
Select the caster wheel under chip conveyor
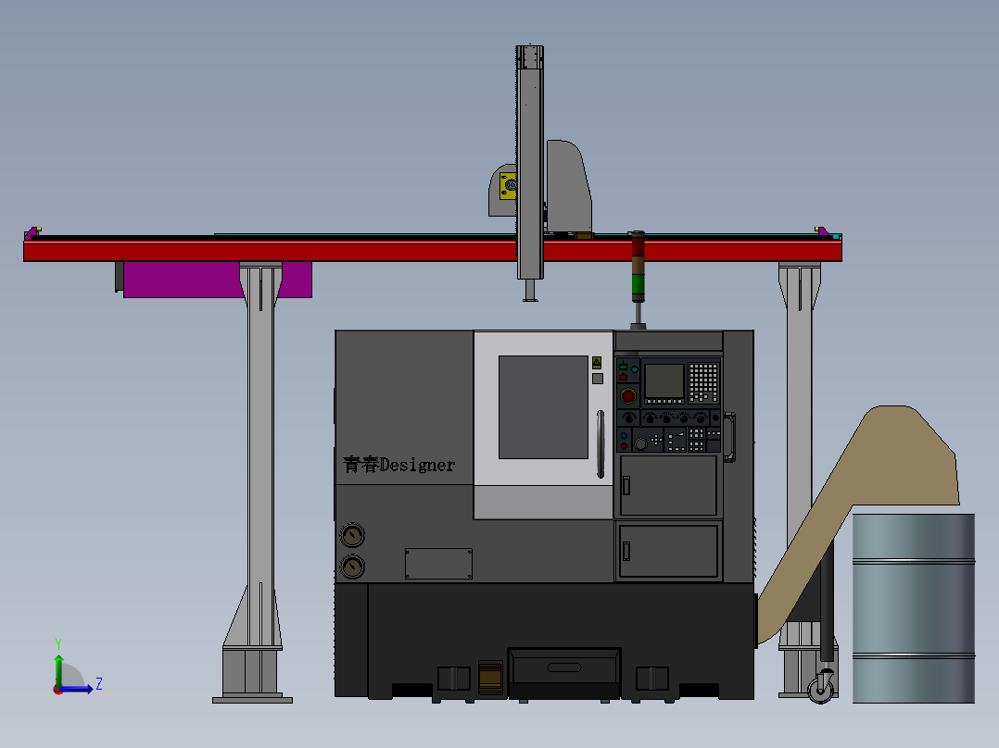point(821,688)
